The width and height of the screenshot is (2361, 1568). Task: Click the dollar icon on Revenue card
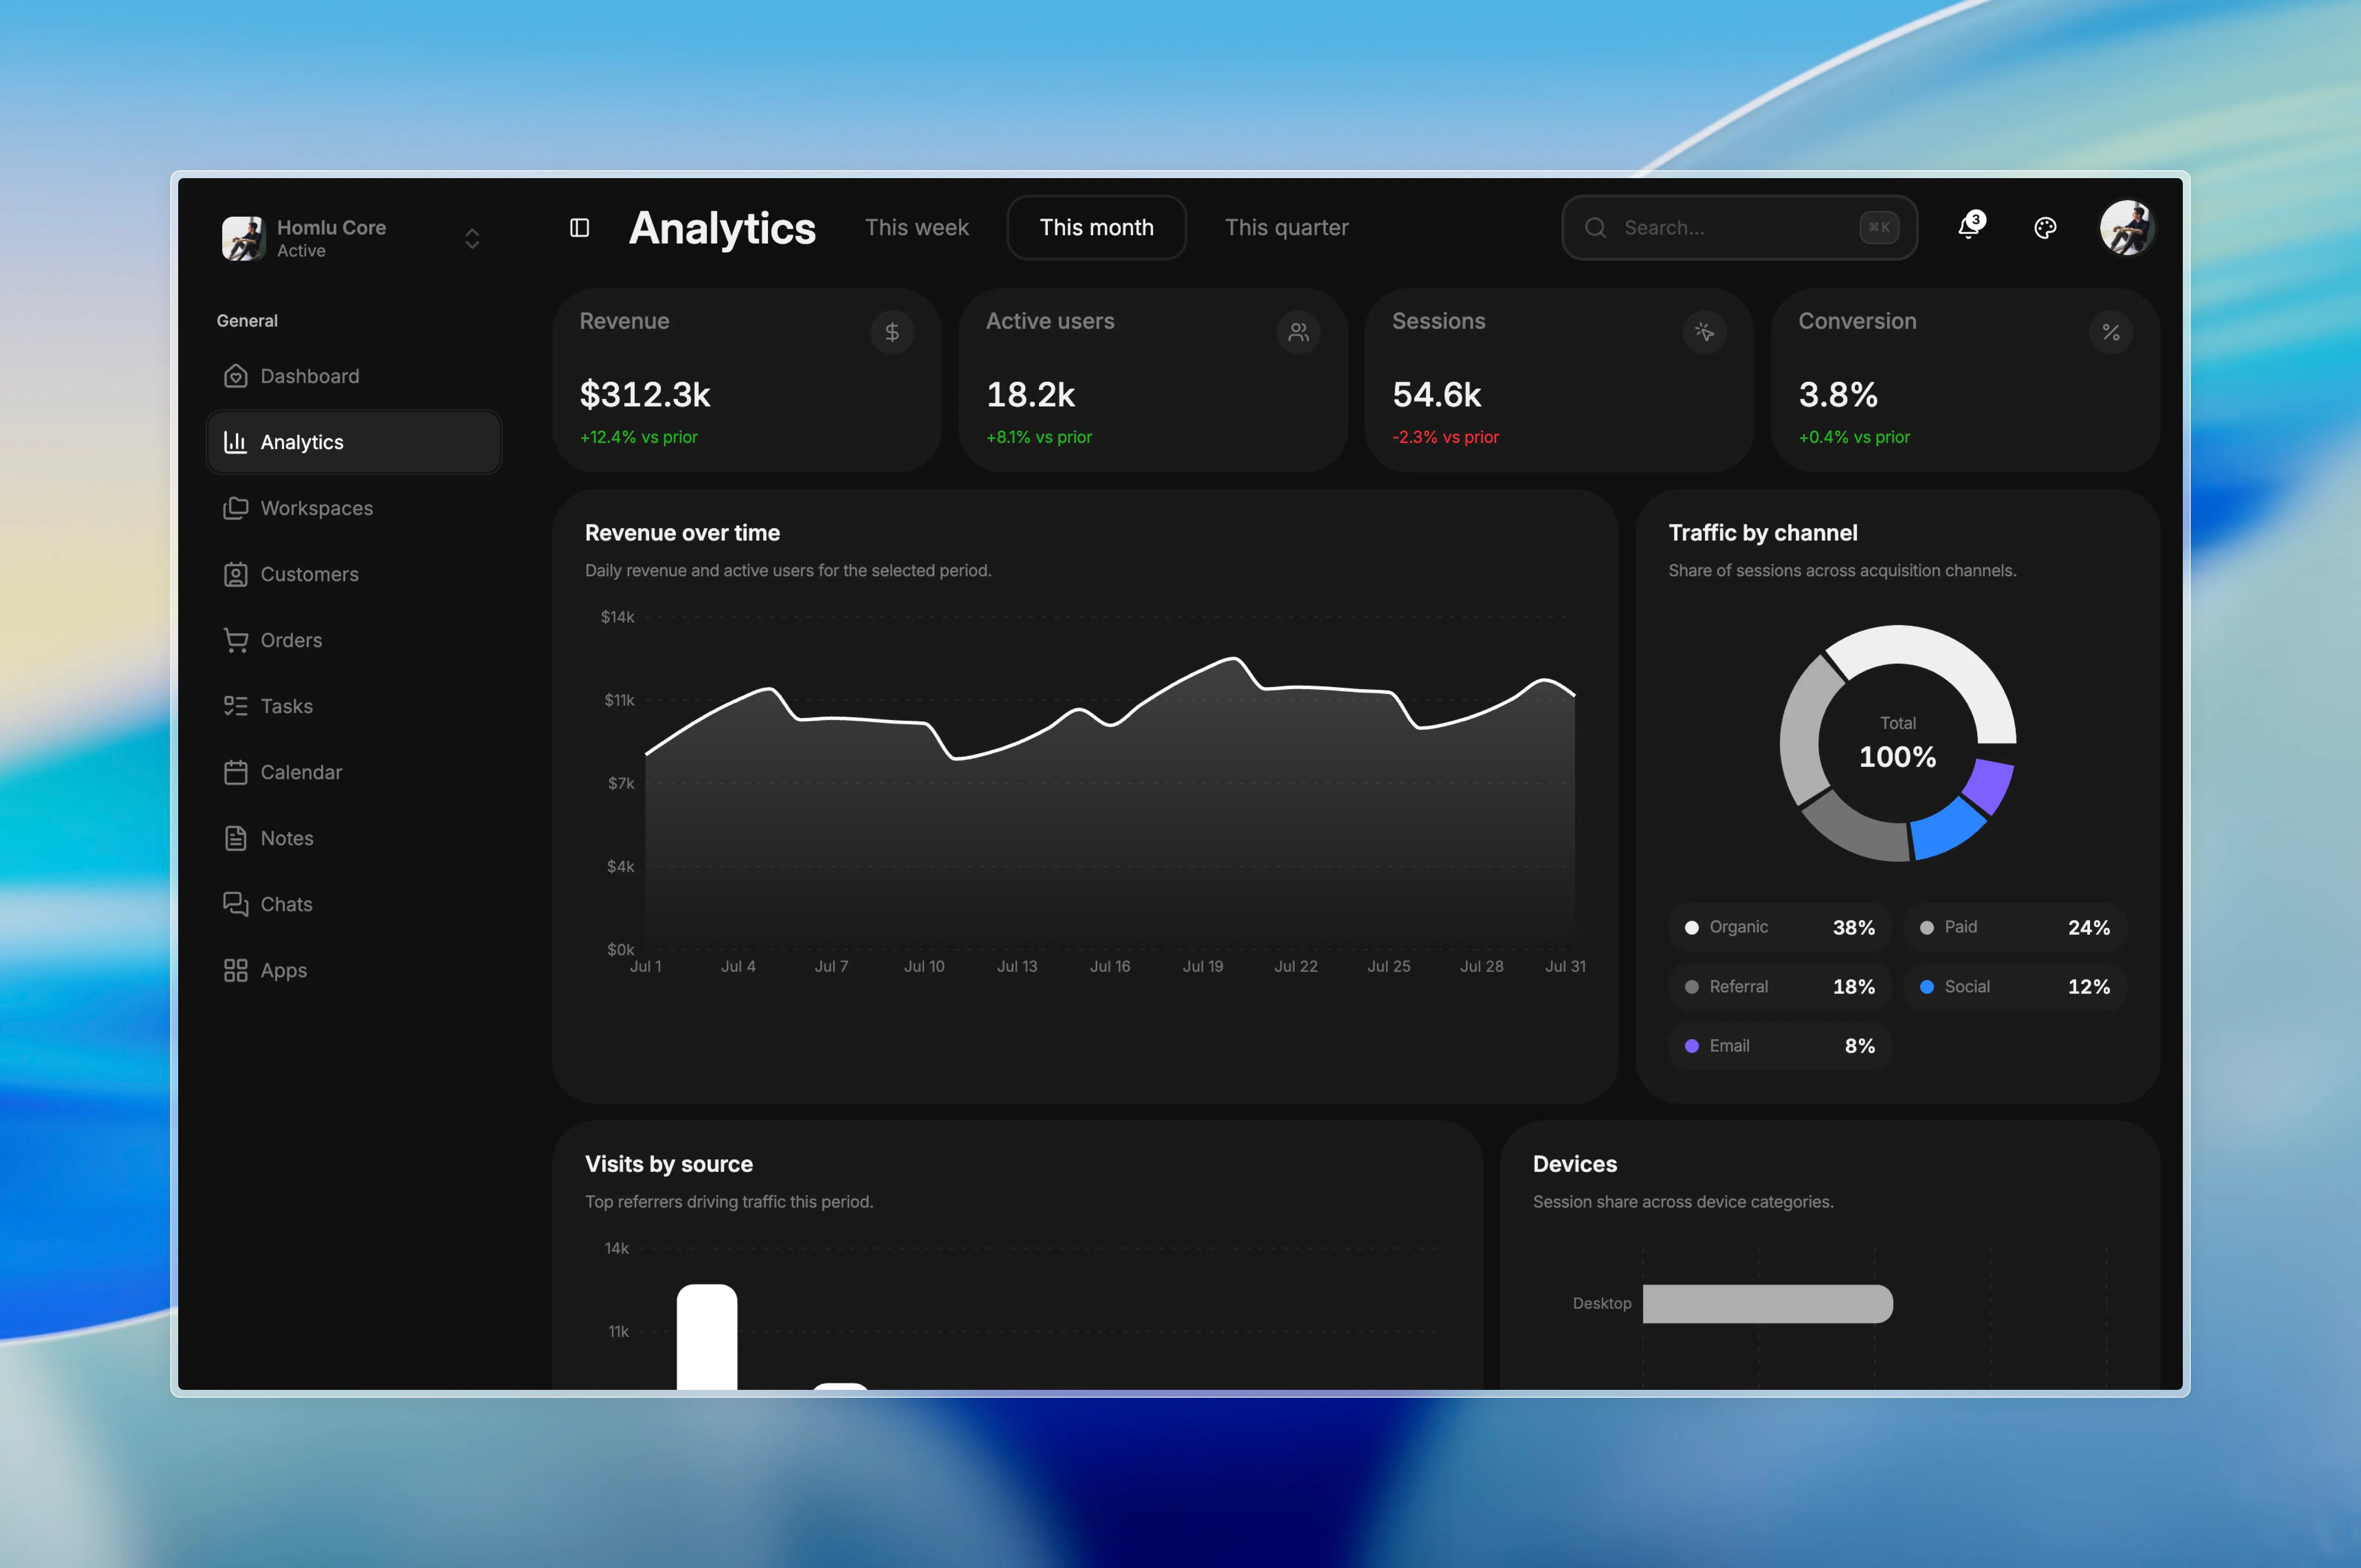892,332
